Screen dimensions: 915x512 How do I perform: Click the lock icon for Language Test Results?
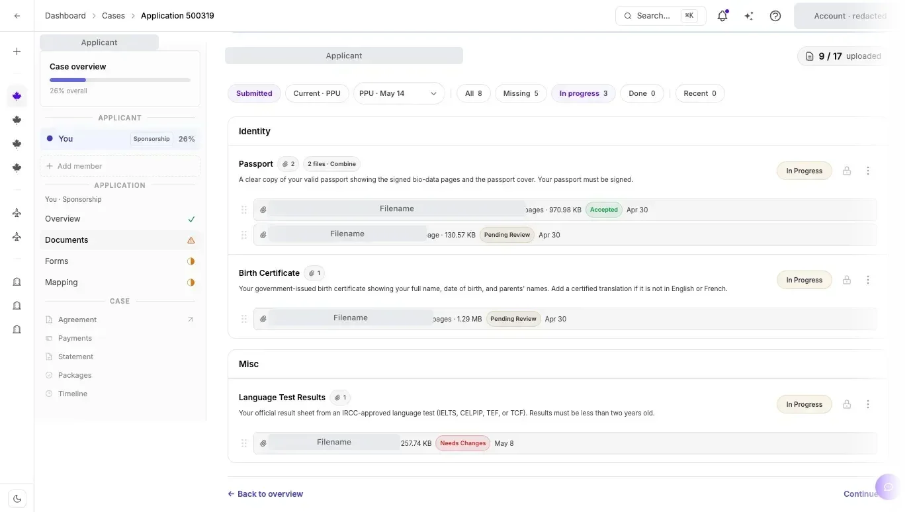click(x=846, y=404)
